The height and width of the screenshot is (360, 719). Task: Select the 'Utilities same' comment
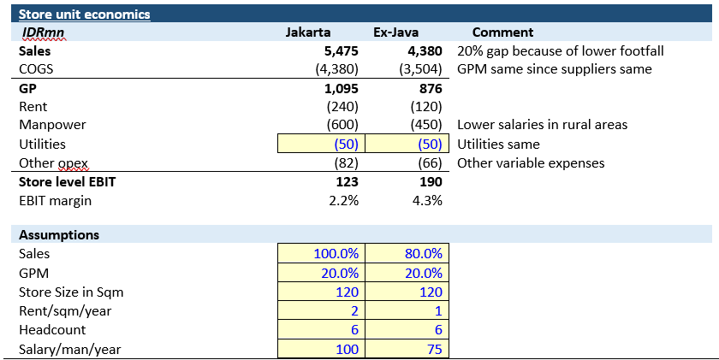point(498,145)
